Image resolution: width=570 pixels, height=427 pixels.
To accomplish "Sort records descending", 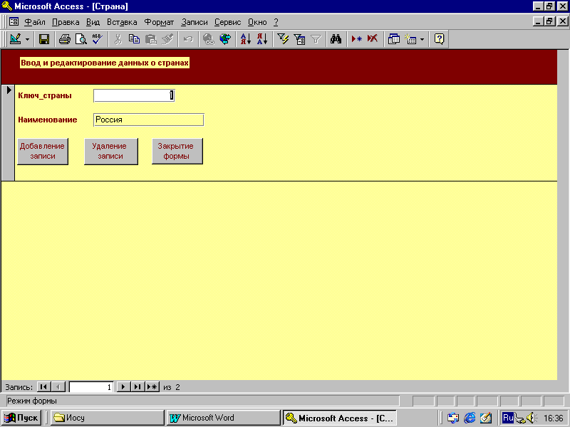I will pyautogui.click(x=262, y=39).
